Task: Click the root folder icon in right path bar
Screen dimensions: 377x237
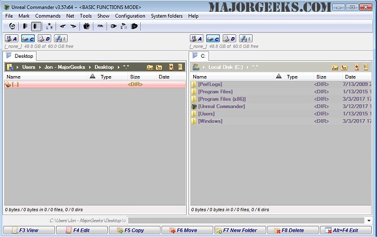Action: tap(335, 68)
